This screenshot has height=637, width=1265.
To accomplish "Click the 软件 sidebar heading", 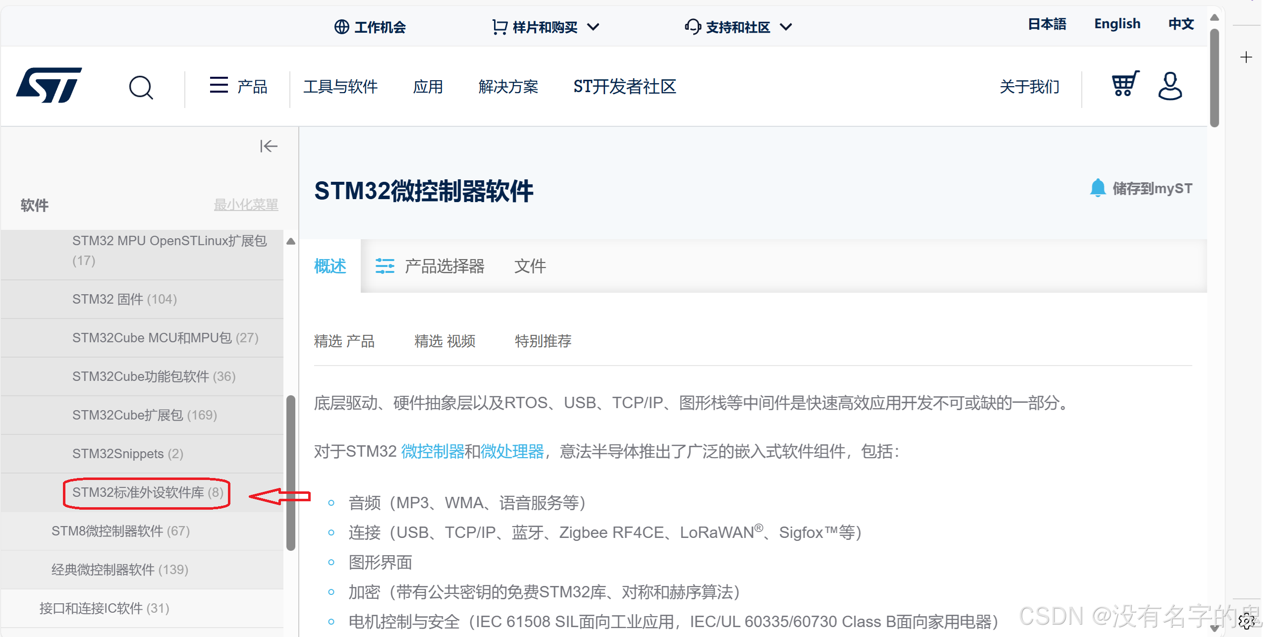I will click(x=34, y=205).
